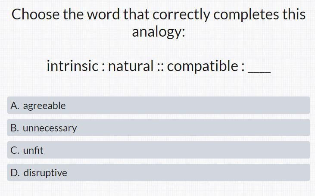Click the word disruptive in option D

pos(45,173)
